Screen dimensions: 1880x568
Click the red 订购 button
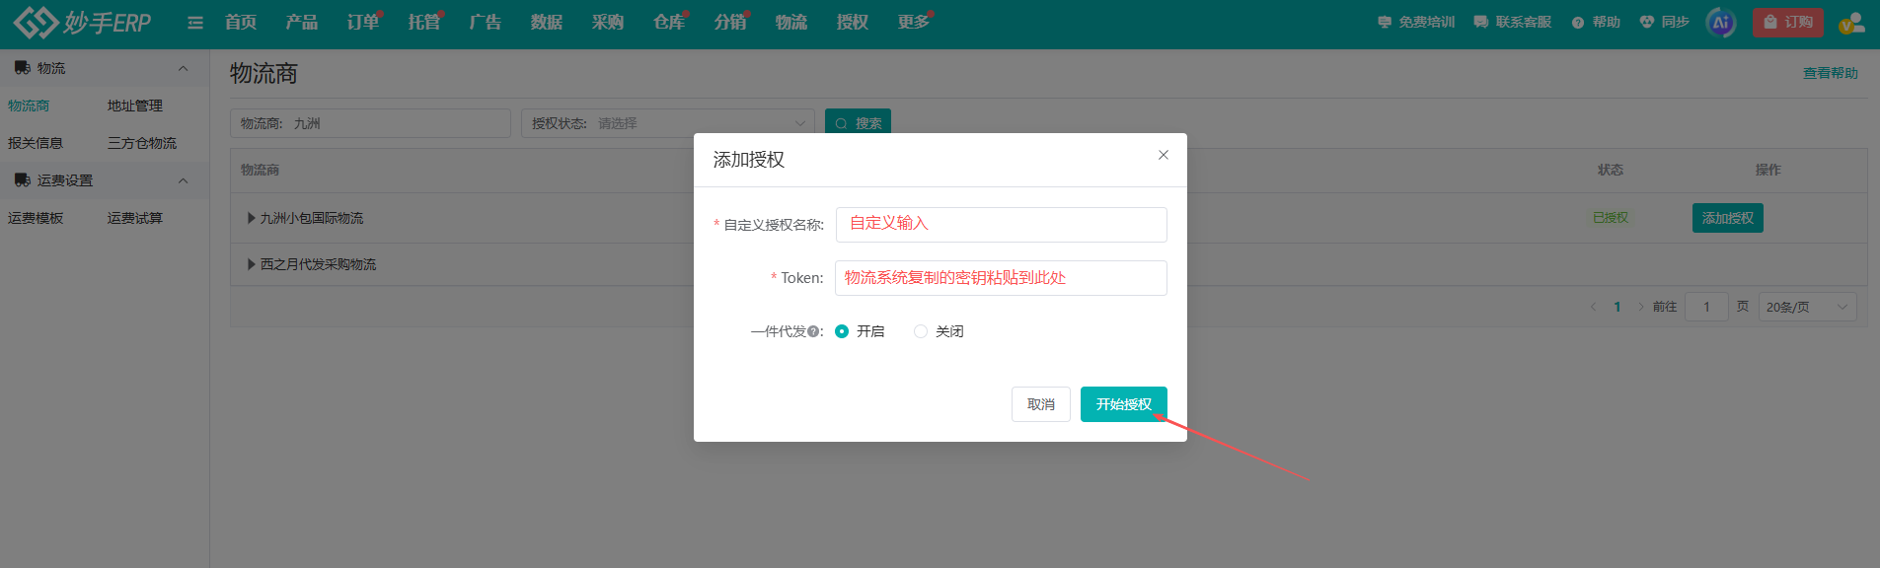point(1787,22)
